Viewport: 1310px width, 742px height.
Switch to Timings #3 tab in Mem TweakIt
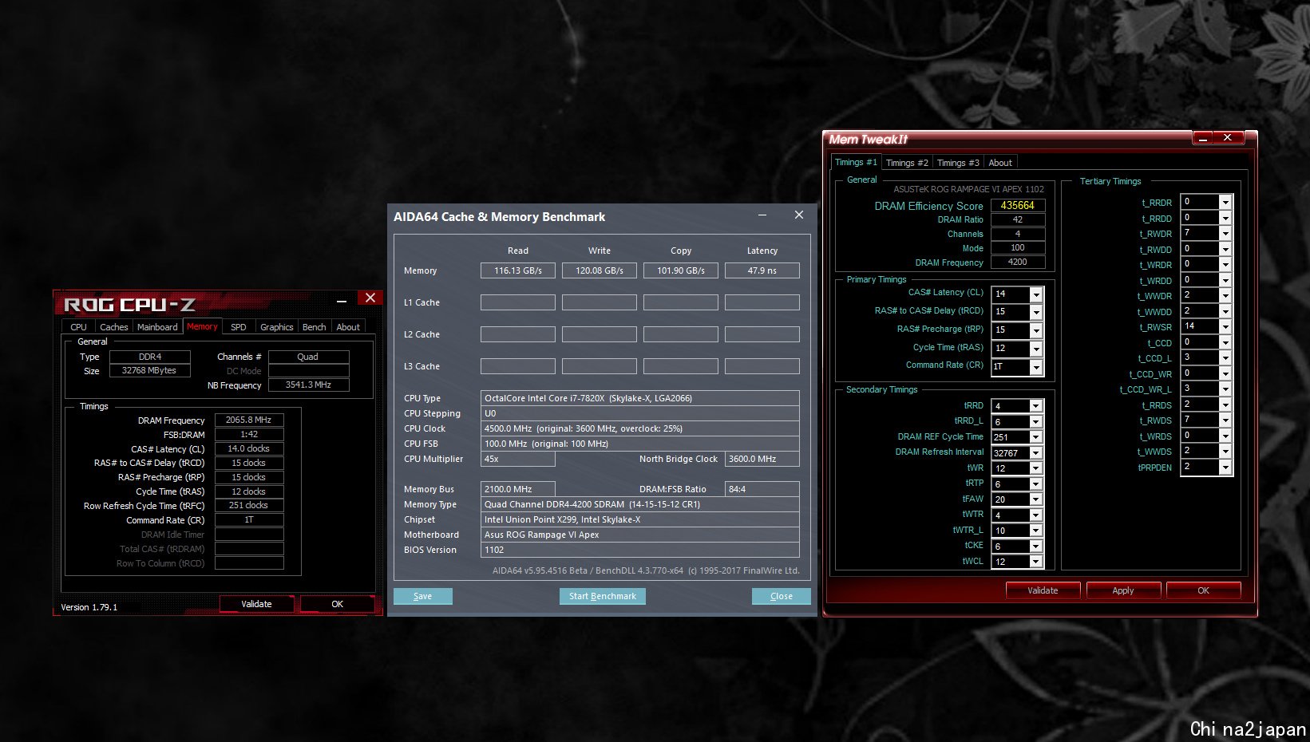pyautogui.click(x=958, y=163)
